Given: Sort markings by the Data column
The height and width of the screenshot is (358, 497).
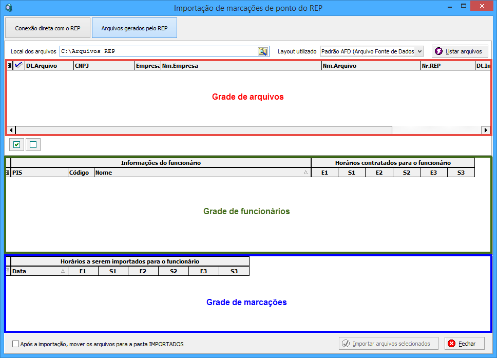Looking at the screenshot, I should coord(40,271).
